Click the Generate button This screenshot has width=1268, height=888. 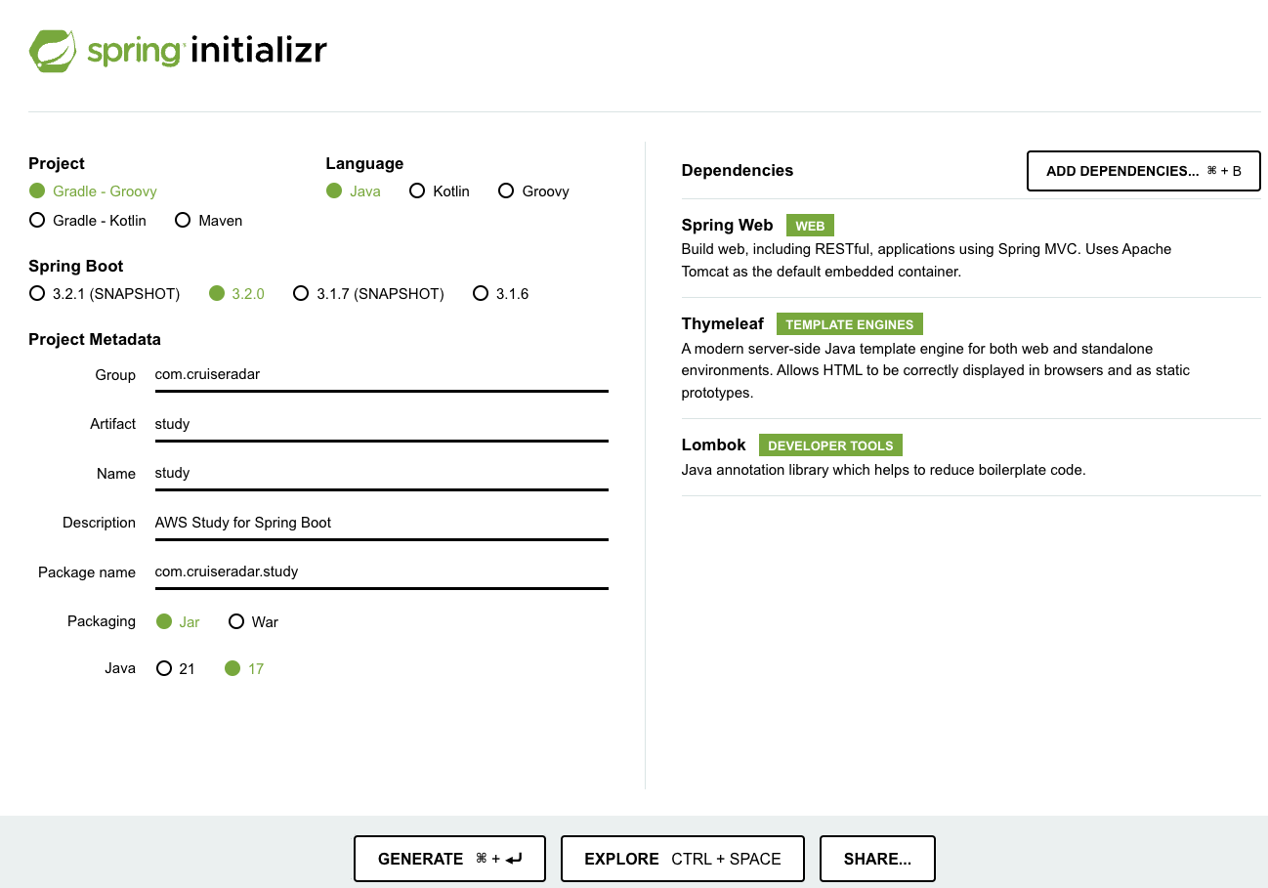click(x=449, y=859)
